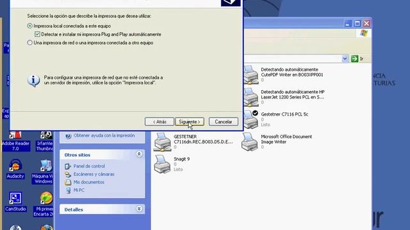Open the address bar dropdown arrow
Viewport: 410px width, 230px height.
coord(345,59)
